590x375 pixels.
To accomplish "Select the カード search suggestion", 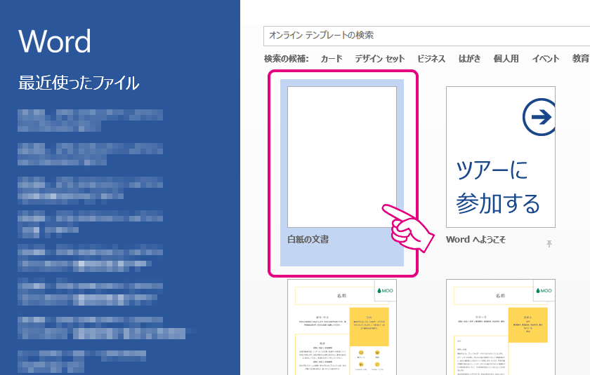I will coord(332,59).
